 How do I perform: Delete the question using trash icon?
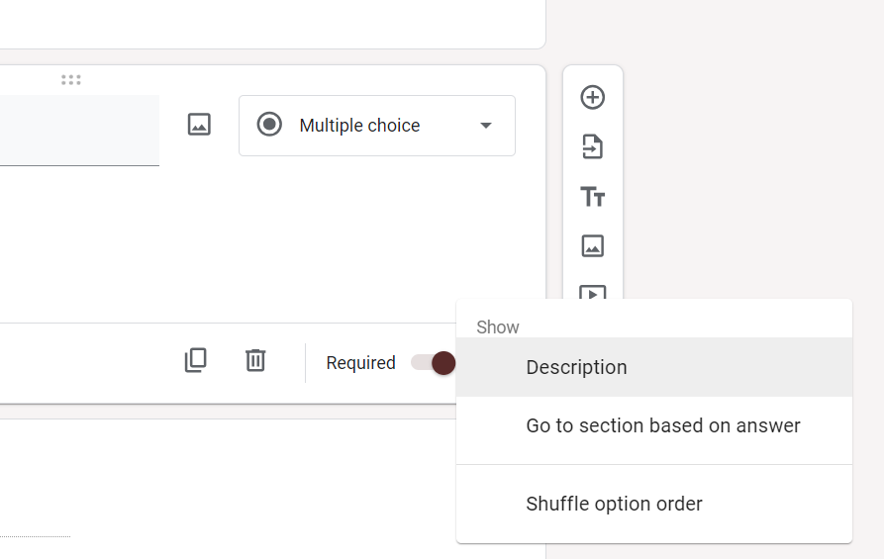255,360
